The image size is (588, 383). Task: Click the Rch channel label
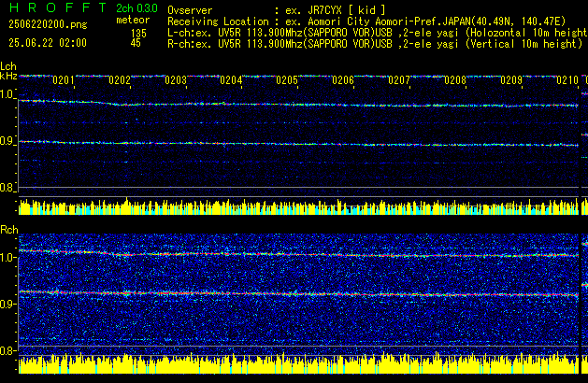[9, 230]
